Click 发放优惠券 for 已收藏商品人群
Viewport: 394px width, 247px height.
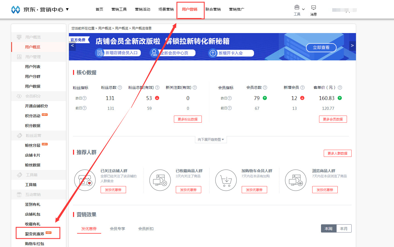188,190
